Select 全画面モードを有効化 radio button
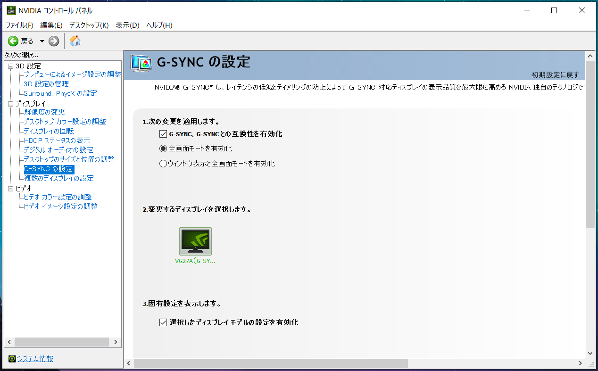 tap(163, 148)
